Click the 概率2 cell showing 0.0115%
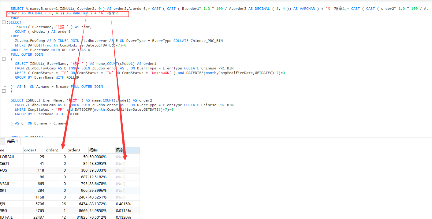This screenshot has height=219, width=432. pos(128,210)
